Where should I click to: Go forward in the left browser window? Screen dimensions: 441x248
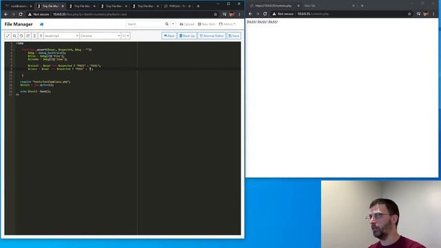click(x=13, y=14)
